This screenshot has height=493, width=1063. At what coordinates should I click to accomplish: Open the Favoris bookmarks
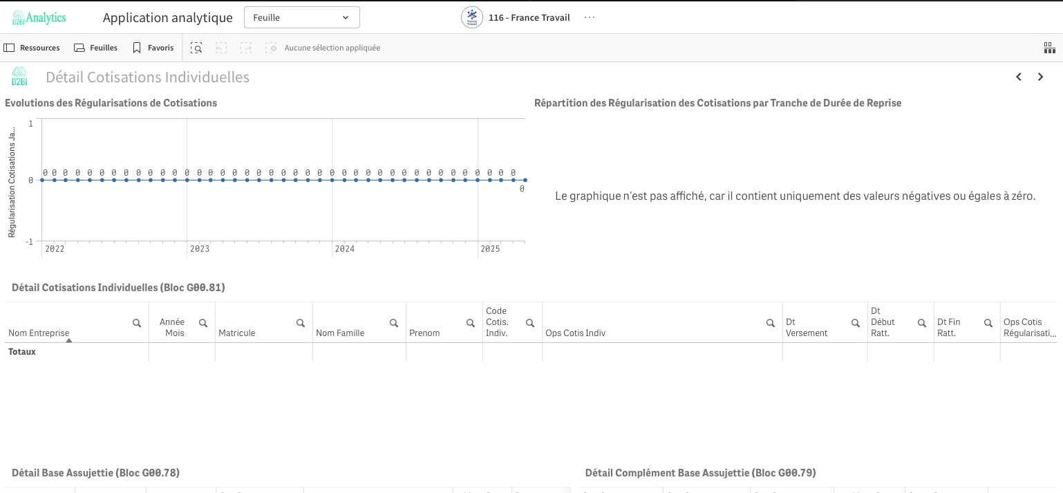coord(153,48)
